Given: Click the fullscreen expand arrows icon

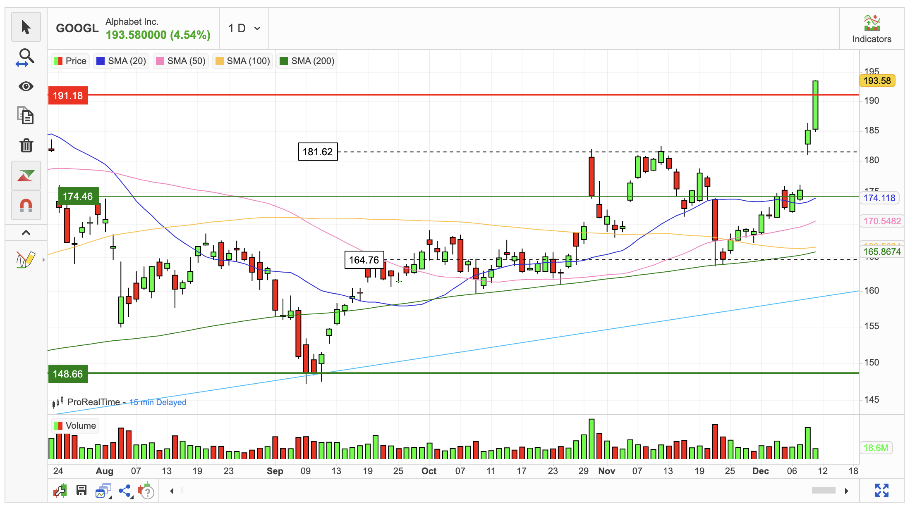Looking at the screenshot, I should pyautogui.click(x=882, y=490).
